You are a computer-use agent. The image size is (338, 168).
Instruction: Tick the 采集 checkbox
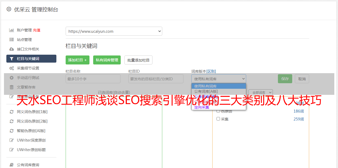pos(218,119)
